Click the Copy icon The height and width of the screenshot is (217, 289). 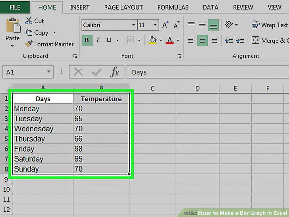click(x=29, y=33)
